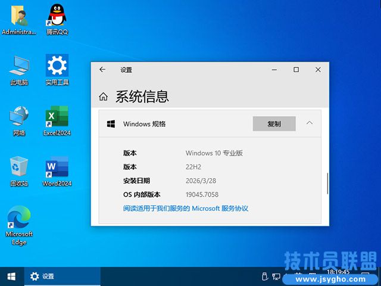The height and width of the screenshot is (286, 381).
Task: Go to Settings home icon
Action: click(103, 97)
